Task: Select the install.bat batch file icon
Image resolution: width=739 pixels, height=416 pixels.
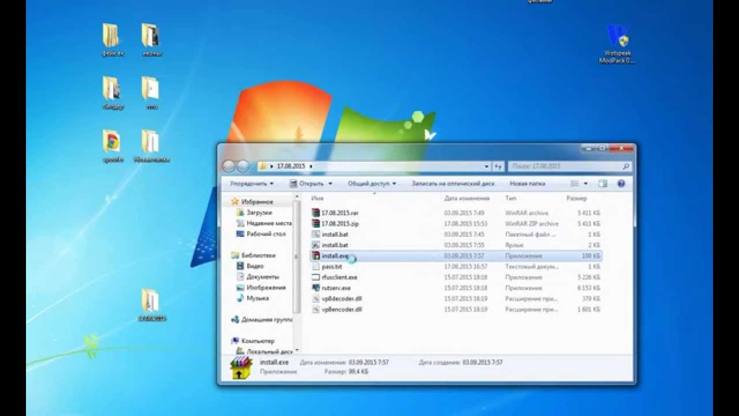Action: click(x=316, y=234)
